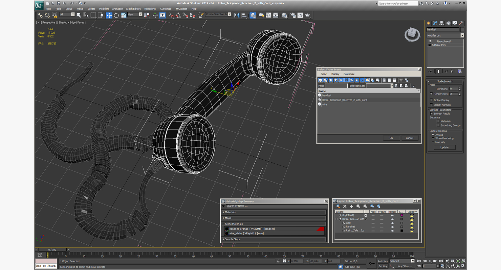
Task: Toggle the Angle Snap button
Action: coord(178,15)
